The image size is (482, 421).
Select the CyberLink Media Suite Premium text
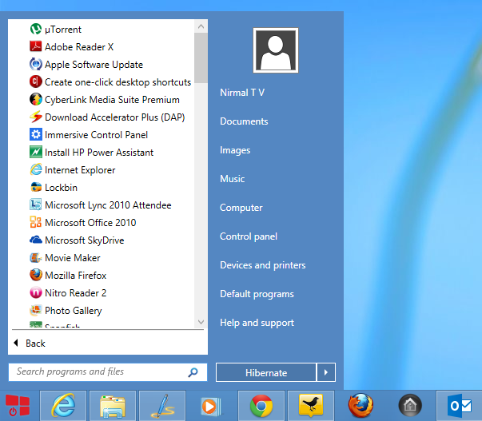(x=112, y=100)
